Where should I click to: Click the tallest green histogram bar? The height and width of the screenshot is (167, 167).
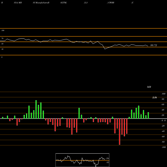click(36, 110)
